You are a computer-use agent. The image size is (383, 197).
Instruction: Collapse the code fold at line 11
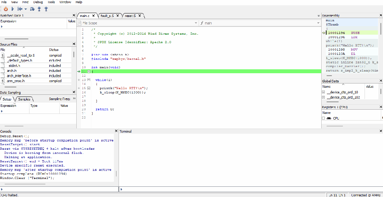89,71
